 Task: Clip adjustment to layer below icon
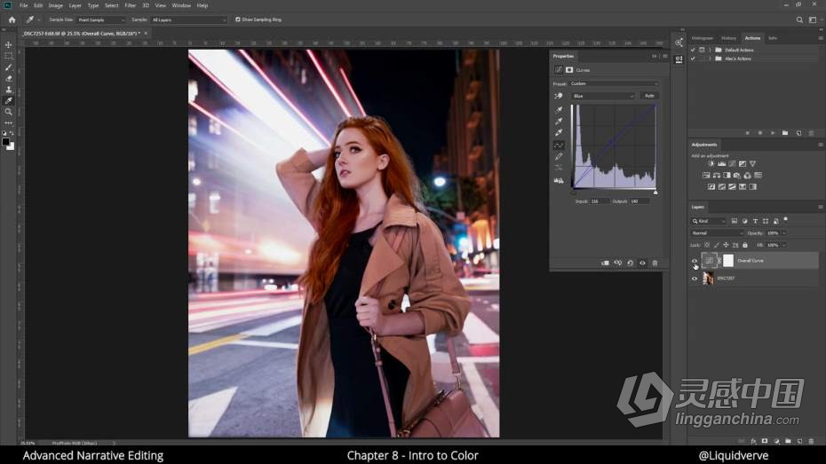click(605, 263)
